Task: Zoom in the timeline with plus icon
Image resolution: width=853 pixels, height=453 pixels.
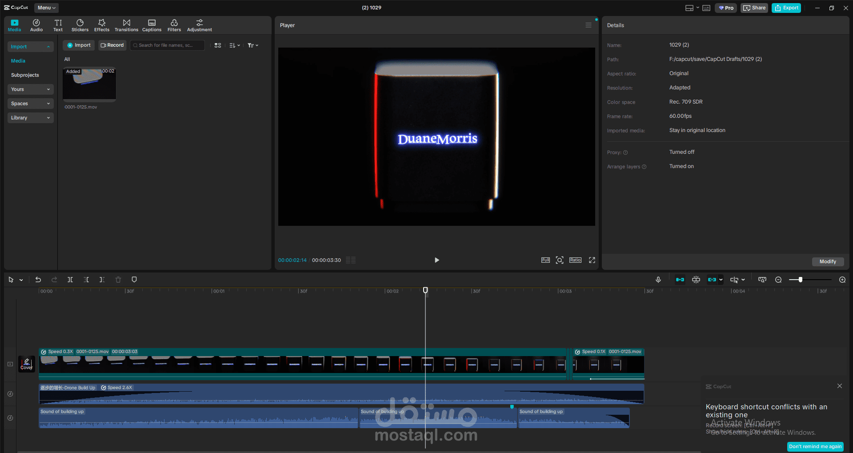Action: pos(842,280)
